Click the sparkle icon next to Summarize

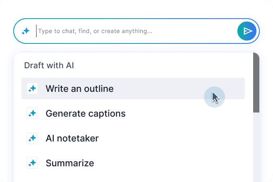tap(32, 163)
